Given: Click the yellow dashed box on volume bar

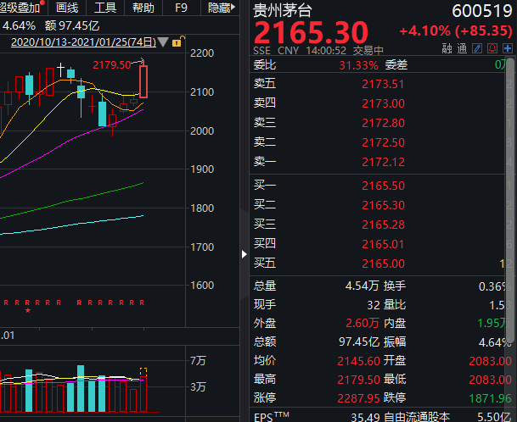Looking at the screenshot, I should 143,371.
